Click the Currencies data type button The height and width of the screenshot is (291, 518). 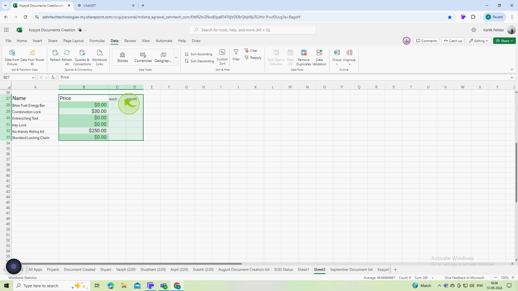143,57
